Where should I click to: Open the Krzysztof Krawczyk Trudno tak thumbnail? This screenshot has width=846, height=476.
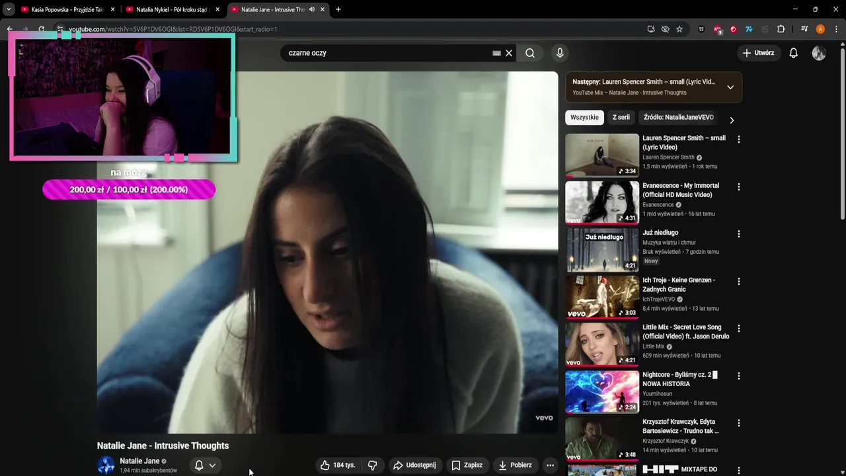(x=602, y=438)
